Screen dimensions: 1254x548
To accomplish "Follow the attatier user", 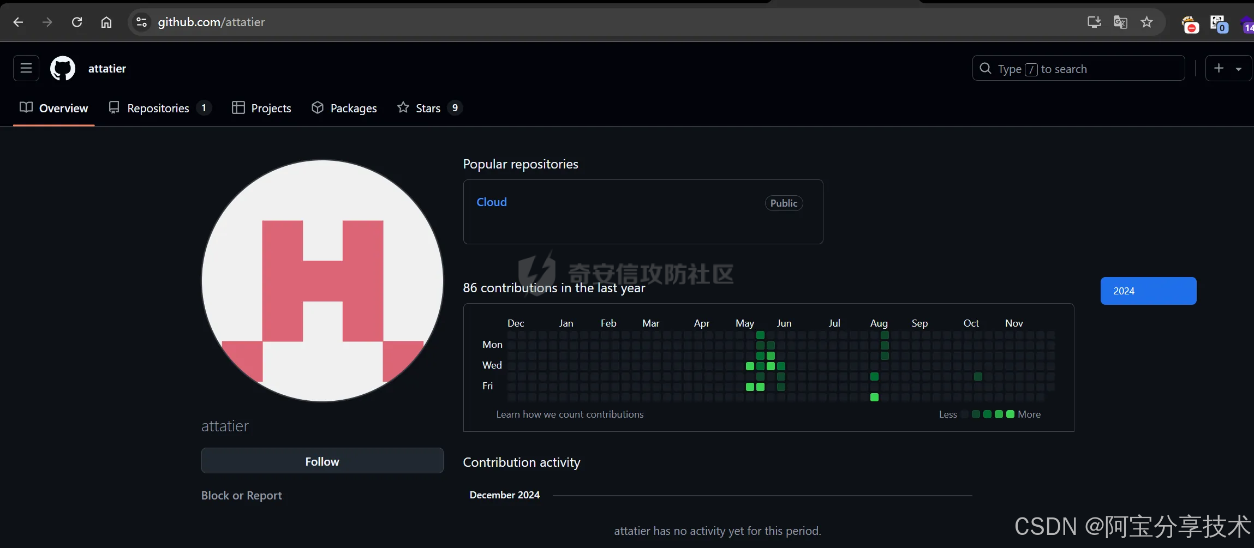I will click(x=323, y=461).
